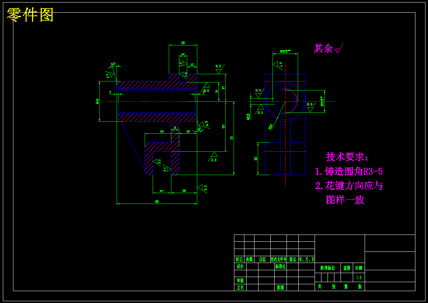Select the 工艺 label in title block

click(x=240, y=288)
